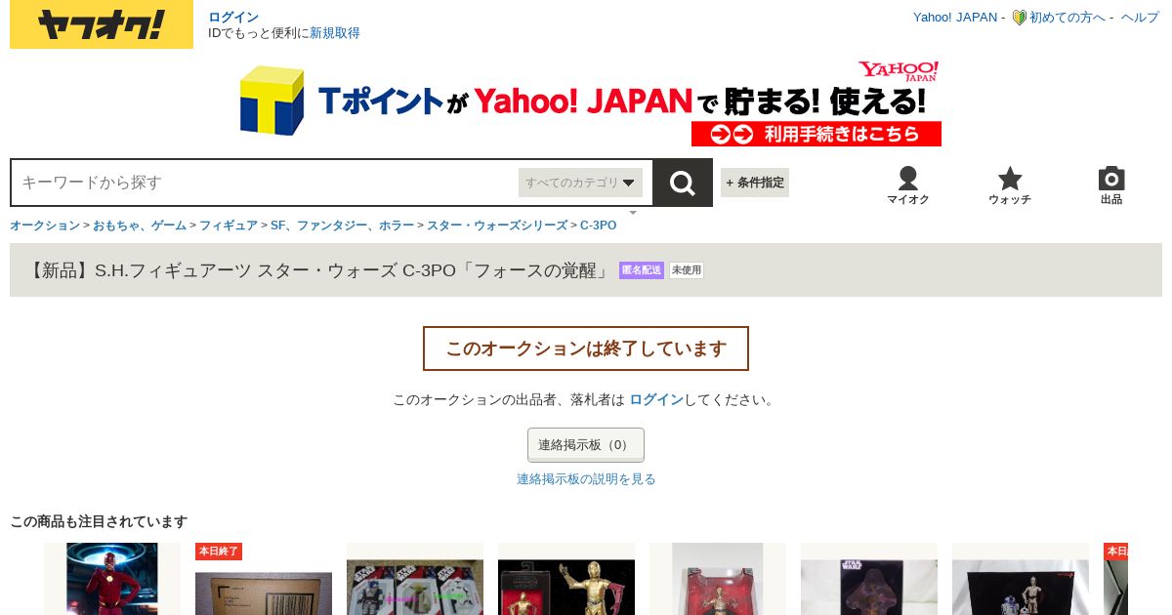Open the Yahoo! JAPAN link

[x=955, y=18]
